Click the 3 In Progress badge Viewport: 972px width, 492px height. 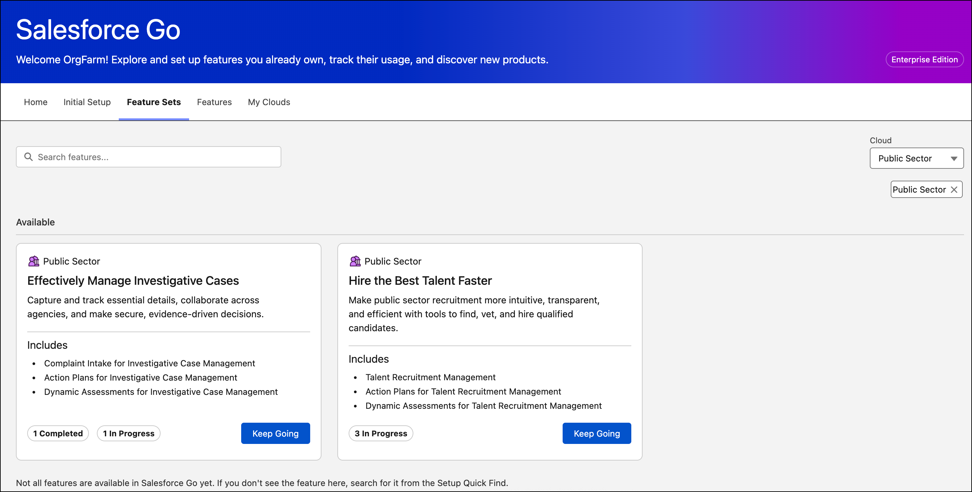[381, 433]
